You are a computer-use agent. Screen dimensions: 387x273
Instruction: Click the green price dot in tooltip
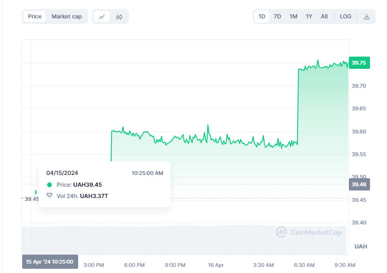tap(49, 185)
